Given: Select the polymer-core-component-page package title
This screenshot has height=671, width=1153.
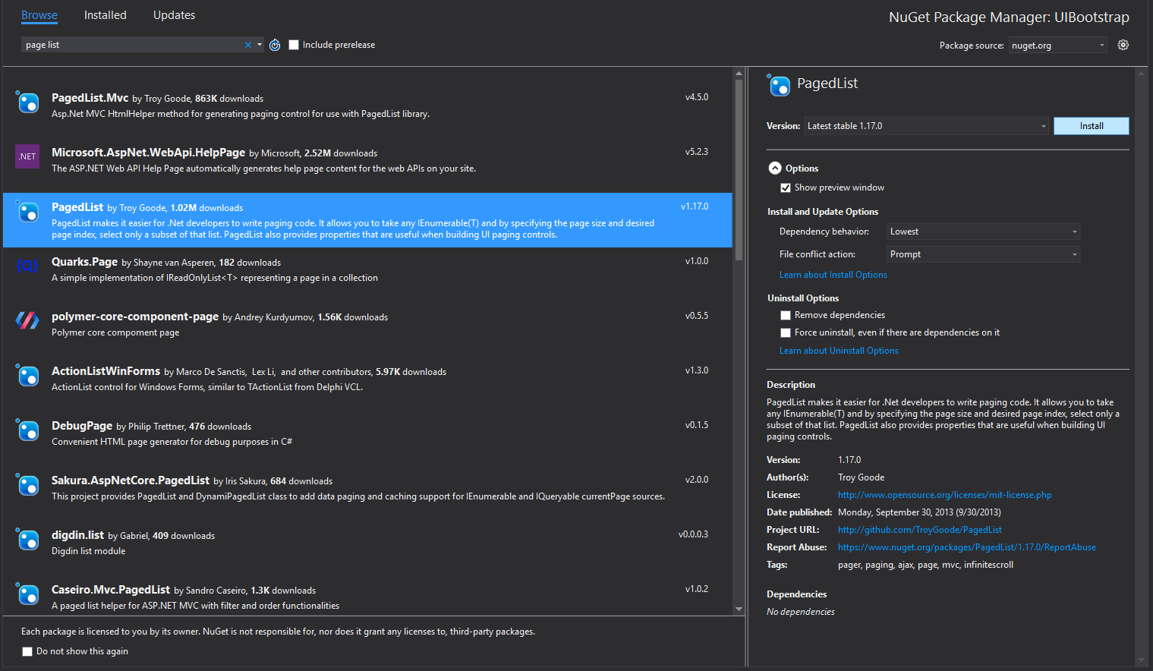Looking at the screenshot, I should click(x=135, y=317).
